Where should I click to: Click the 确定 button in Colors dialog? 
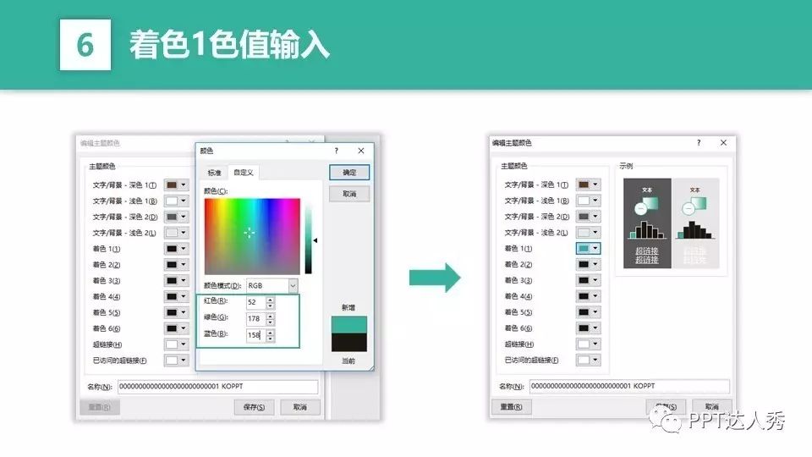point(348,172)
